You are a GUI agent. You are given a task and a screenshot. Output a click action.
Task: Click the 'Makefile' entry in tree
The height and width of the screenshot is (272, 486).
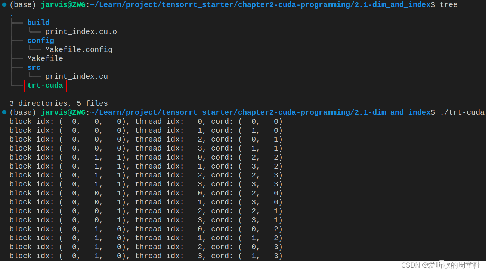45,59
